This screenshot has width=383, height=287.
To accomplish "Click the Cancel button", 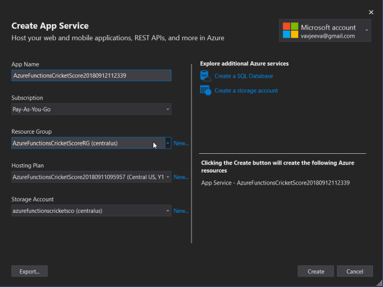I will pos(355,271).
